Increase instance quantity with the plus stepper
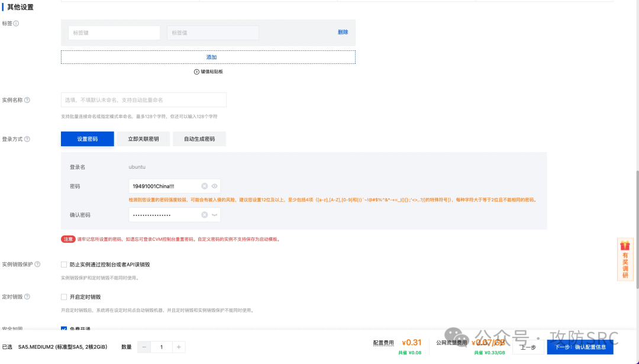 179,347
